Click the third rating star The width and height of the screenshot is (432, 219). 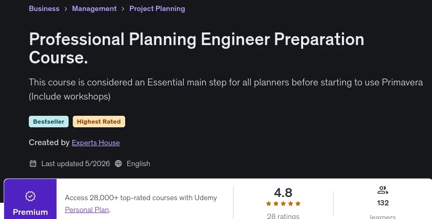(283, 204)
